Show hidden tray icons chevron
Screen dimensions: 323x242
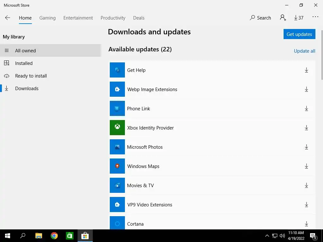(x=267, y=236)
